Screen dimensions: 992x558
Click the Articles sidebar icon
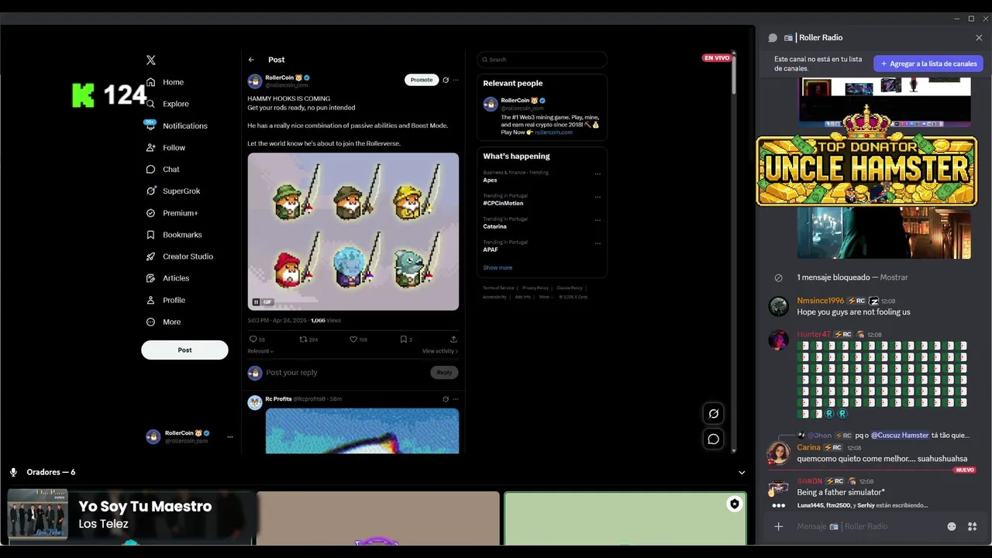(151, 278)
